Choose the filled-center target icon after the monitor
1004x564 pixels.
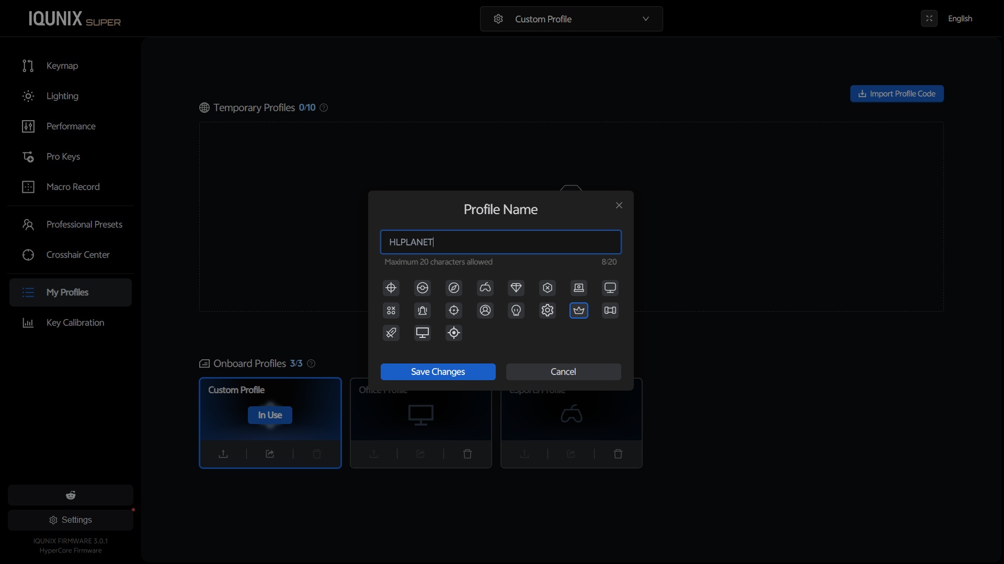[454, 333]
